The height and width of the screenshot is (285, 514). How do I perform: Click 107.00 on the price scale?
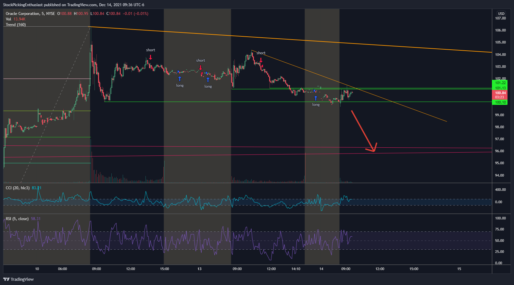point(500,18)
